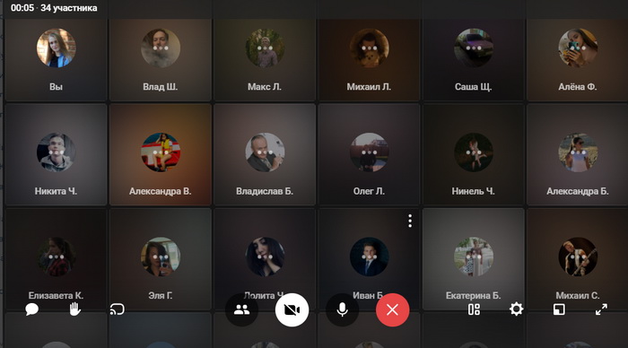
Task: Click Михаил С. participant avatar
Action: click(578, 257)
